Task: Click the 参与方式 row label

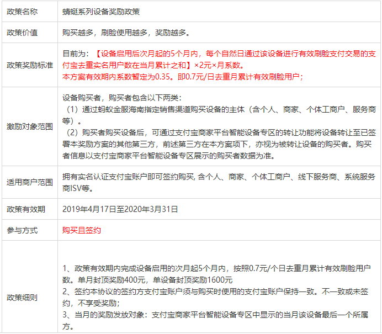Action: 22,230
